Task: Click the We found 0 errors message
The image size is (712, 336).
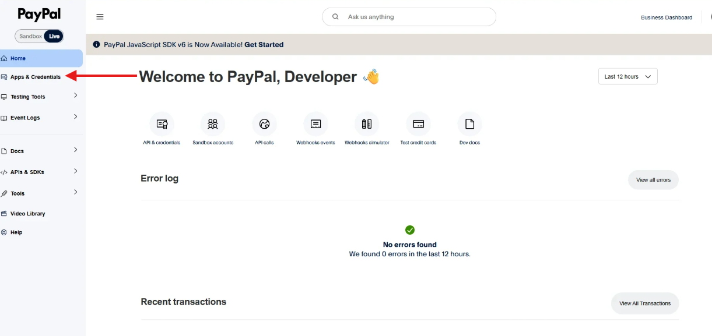Action: coord(409,254)
